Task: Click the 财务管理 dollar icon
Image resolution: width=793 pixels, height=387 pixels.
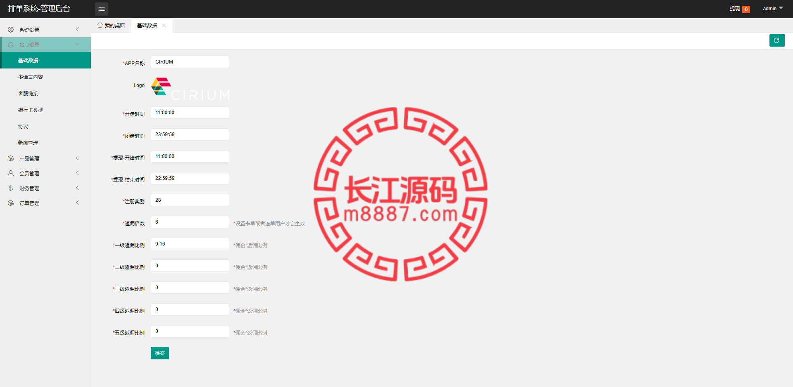Action: [11, 188]
